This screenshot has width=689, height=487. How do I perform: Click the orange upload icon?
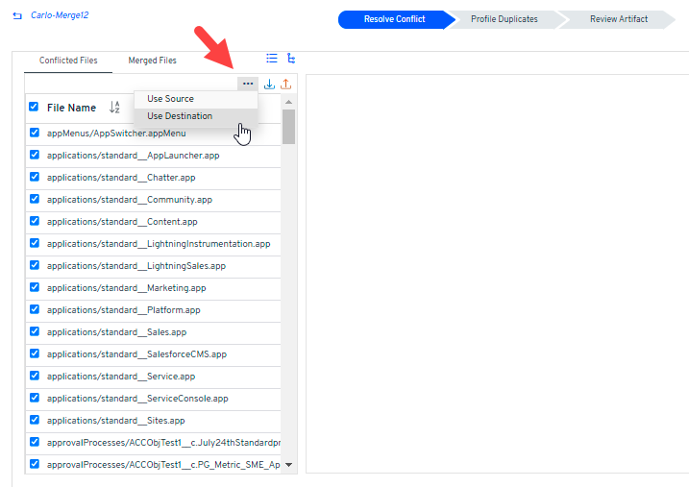click(x=285, y=84)
